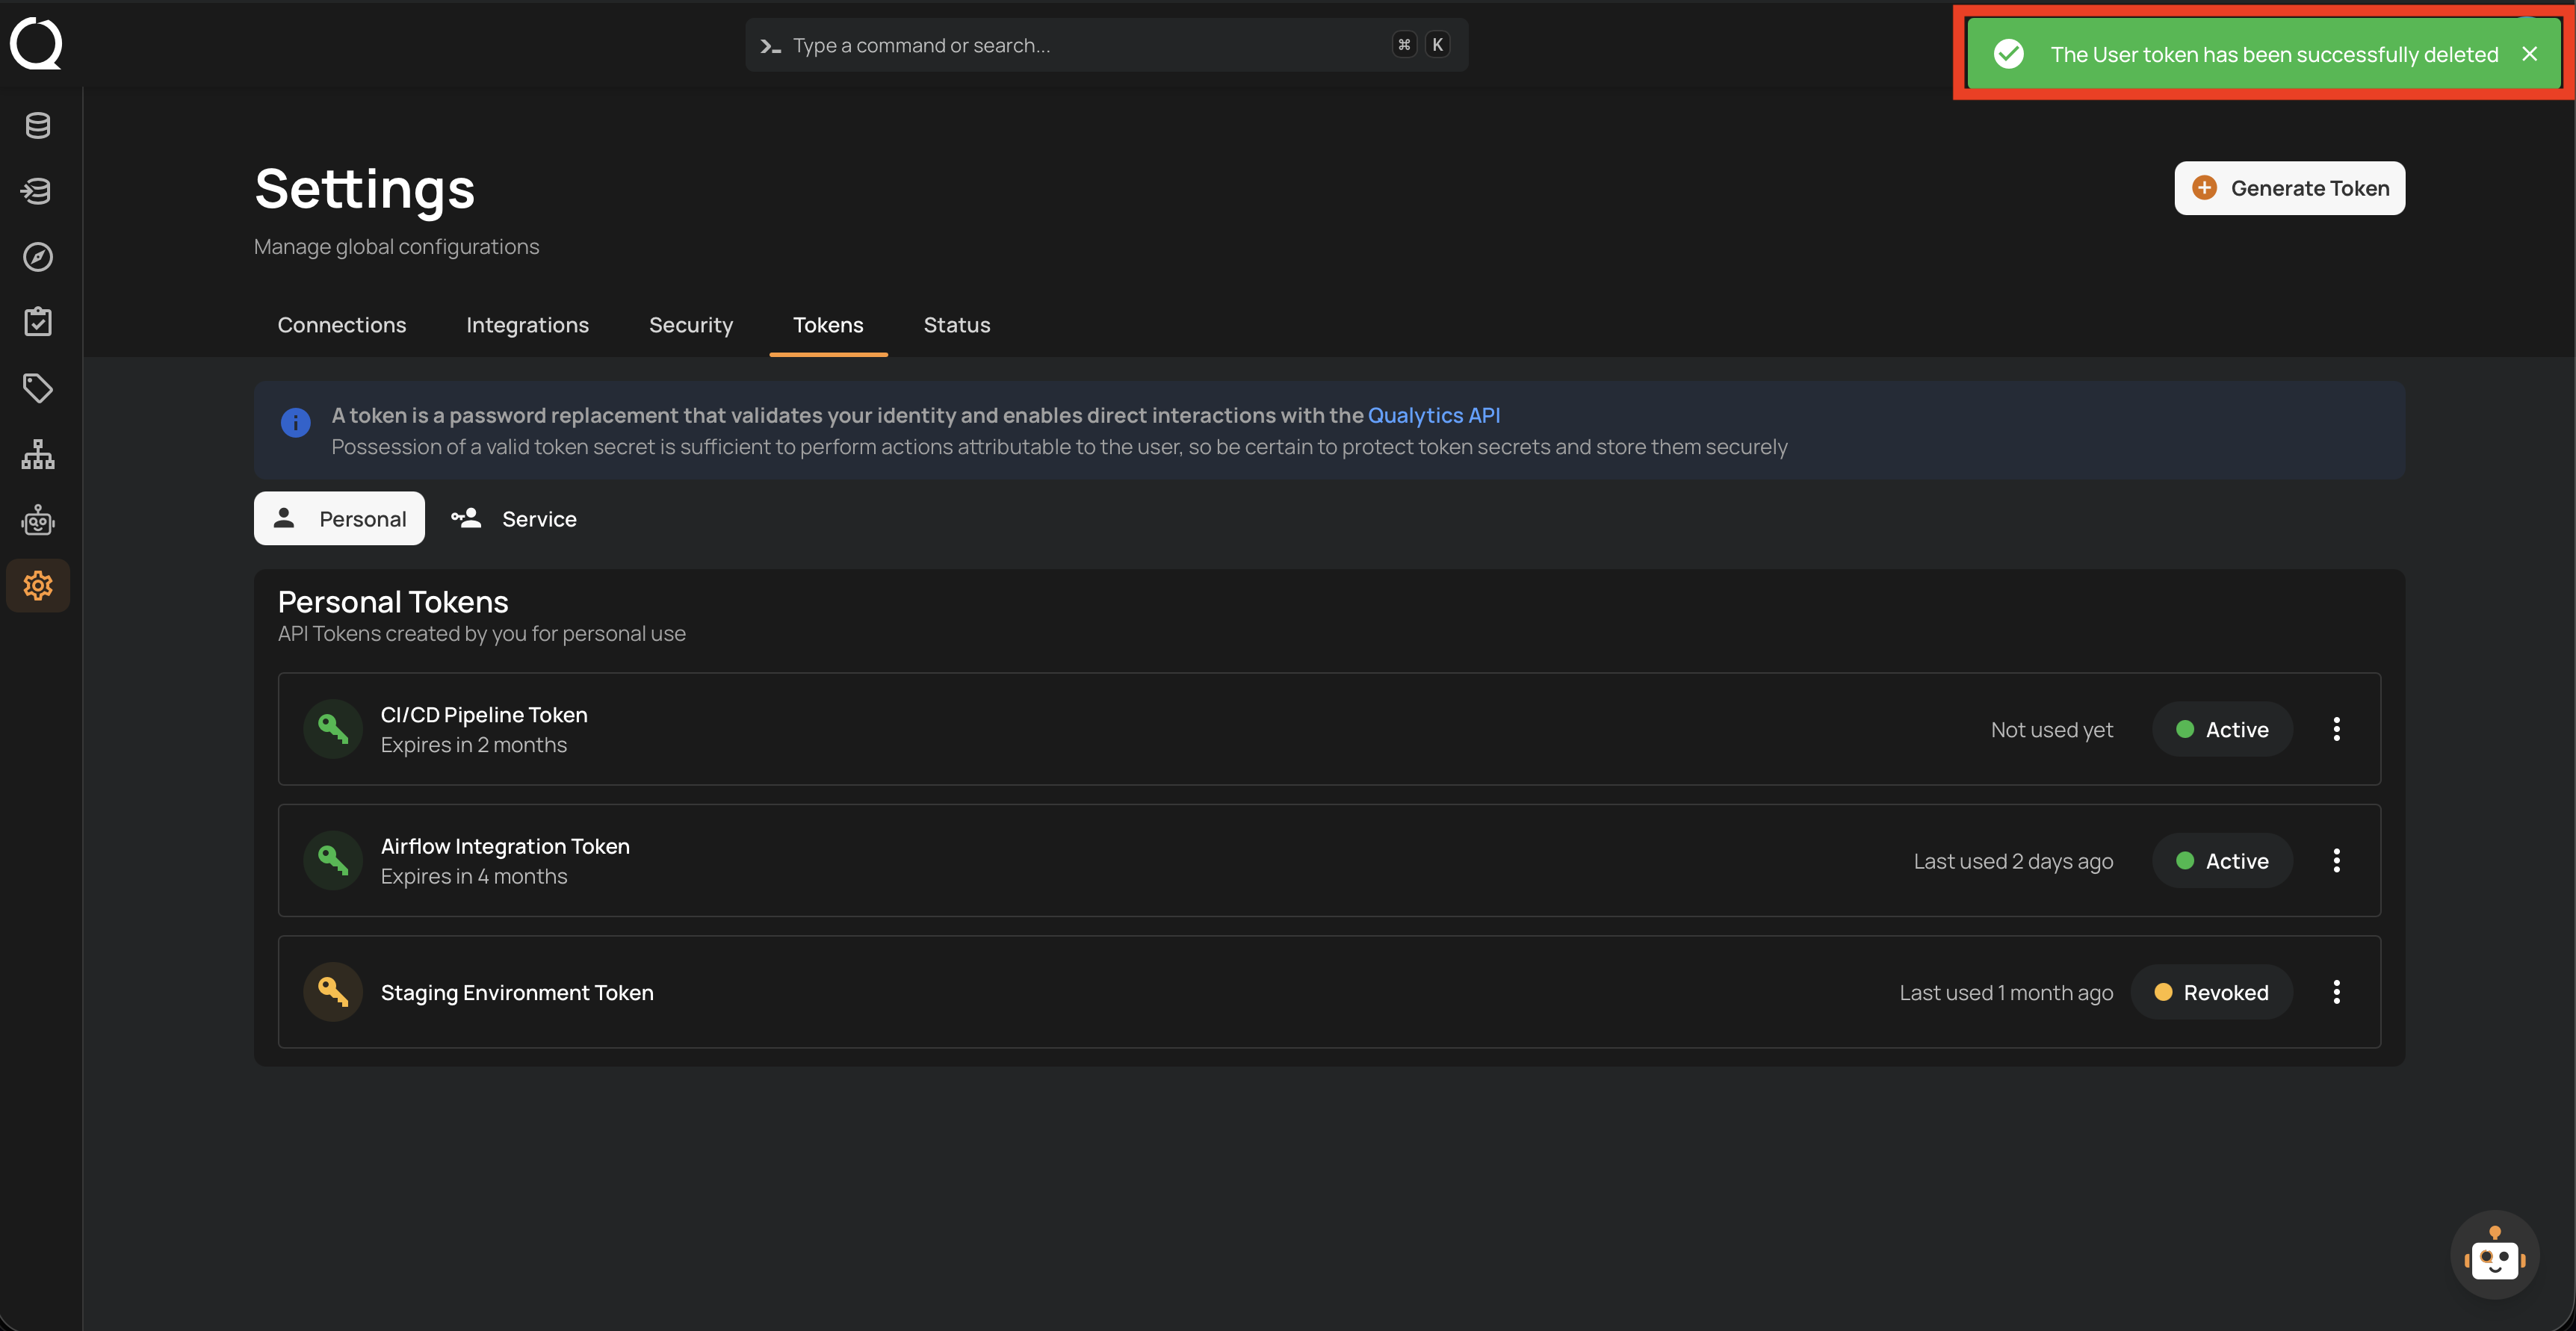Open options menu for Staging Environment Token

[2337, 992]
